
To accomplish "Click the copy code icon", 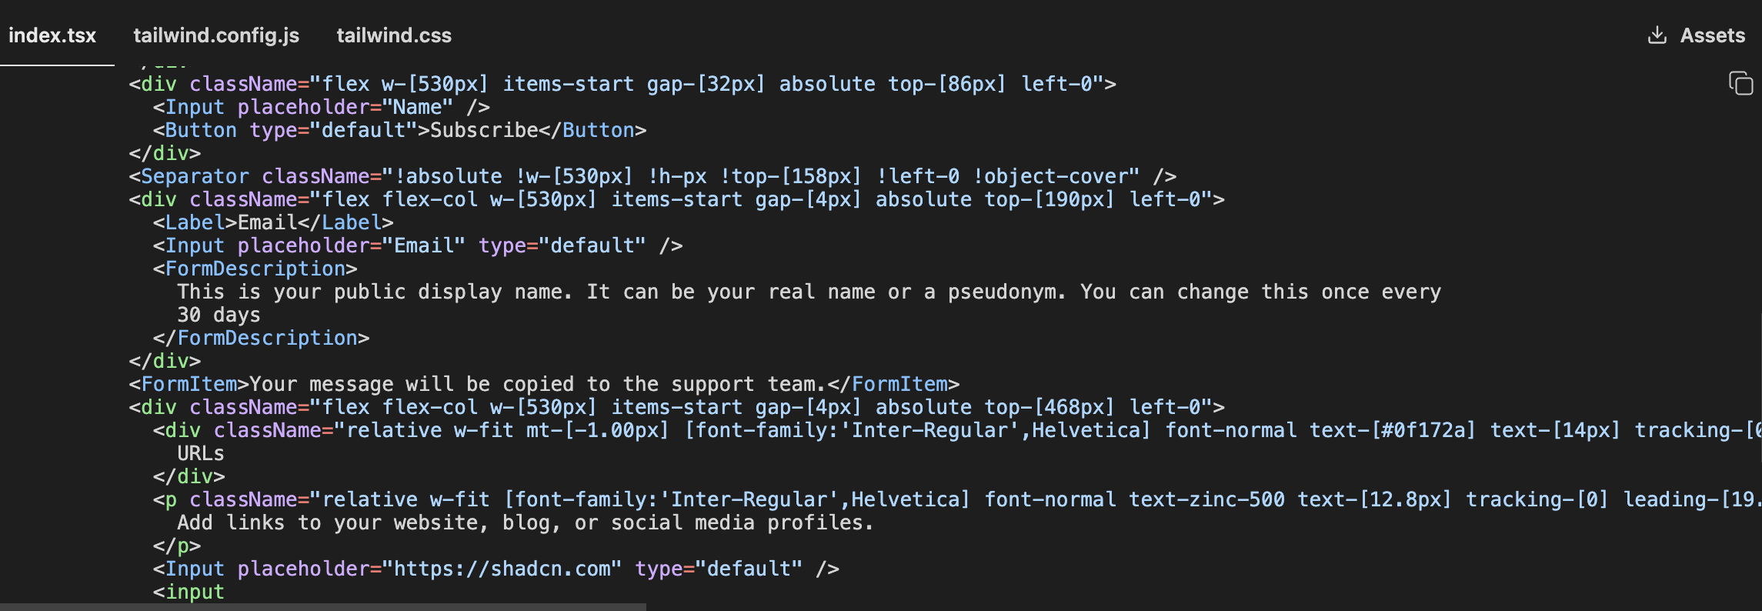I will 1740,83.
